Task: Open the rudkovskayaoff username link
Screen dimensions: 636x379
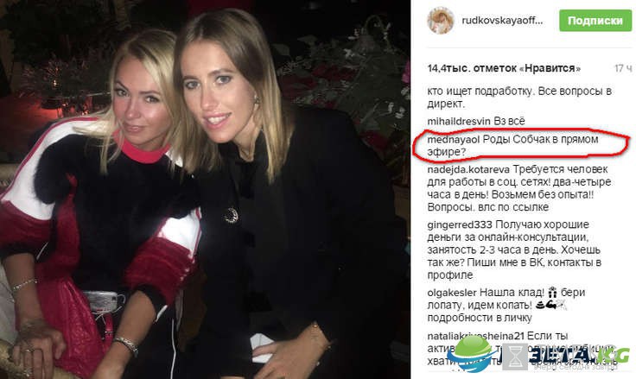Action: coord(502,21)
